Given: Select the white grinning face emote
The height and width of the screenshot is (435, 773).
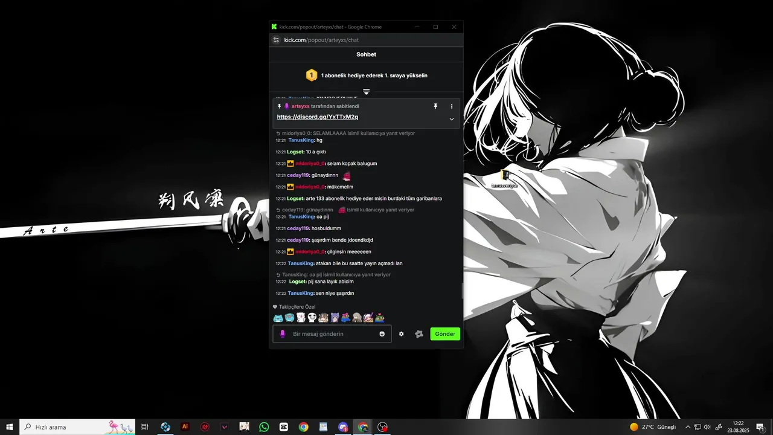Looking at the screenshot, I should tap(312, 318).
